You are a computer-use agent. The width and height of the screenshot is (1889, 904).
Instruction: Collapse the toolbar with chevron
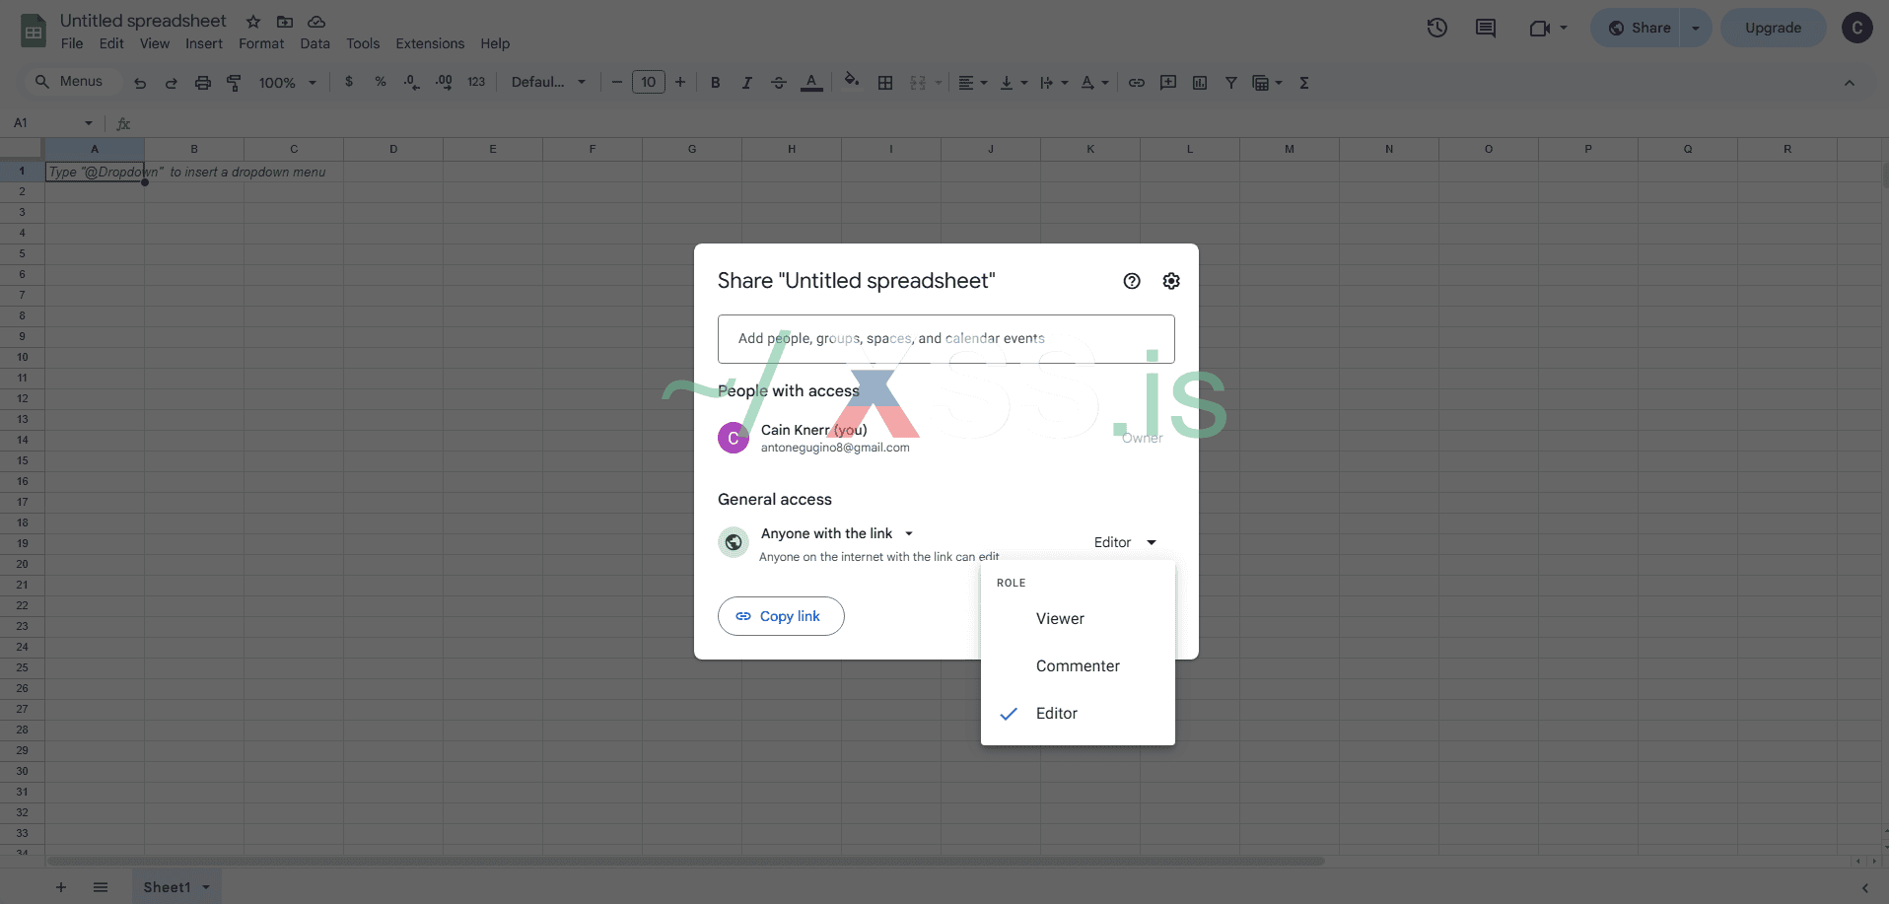pos(1850,83)
